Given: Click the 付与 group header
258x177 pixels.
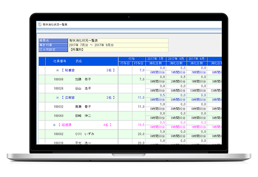Looking at the screenshot, I should click(131, 59).
